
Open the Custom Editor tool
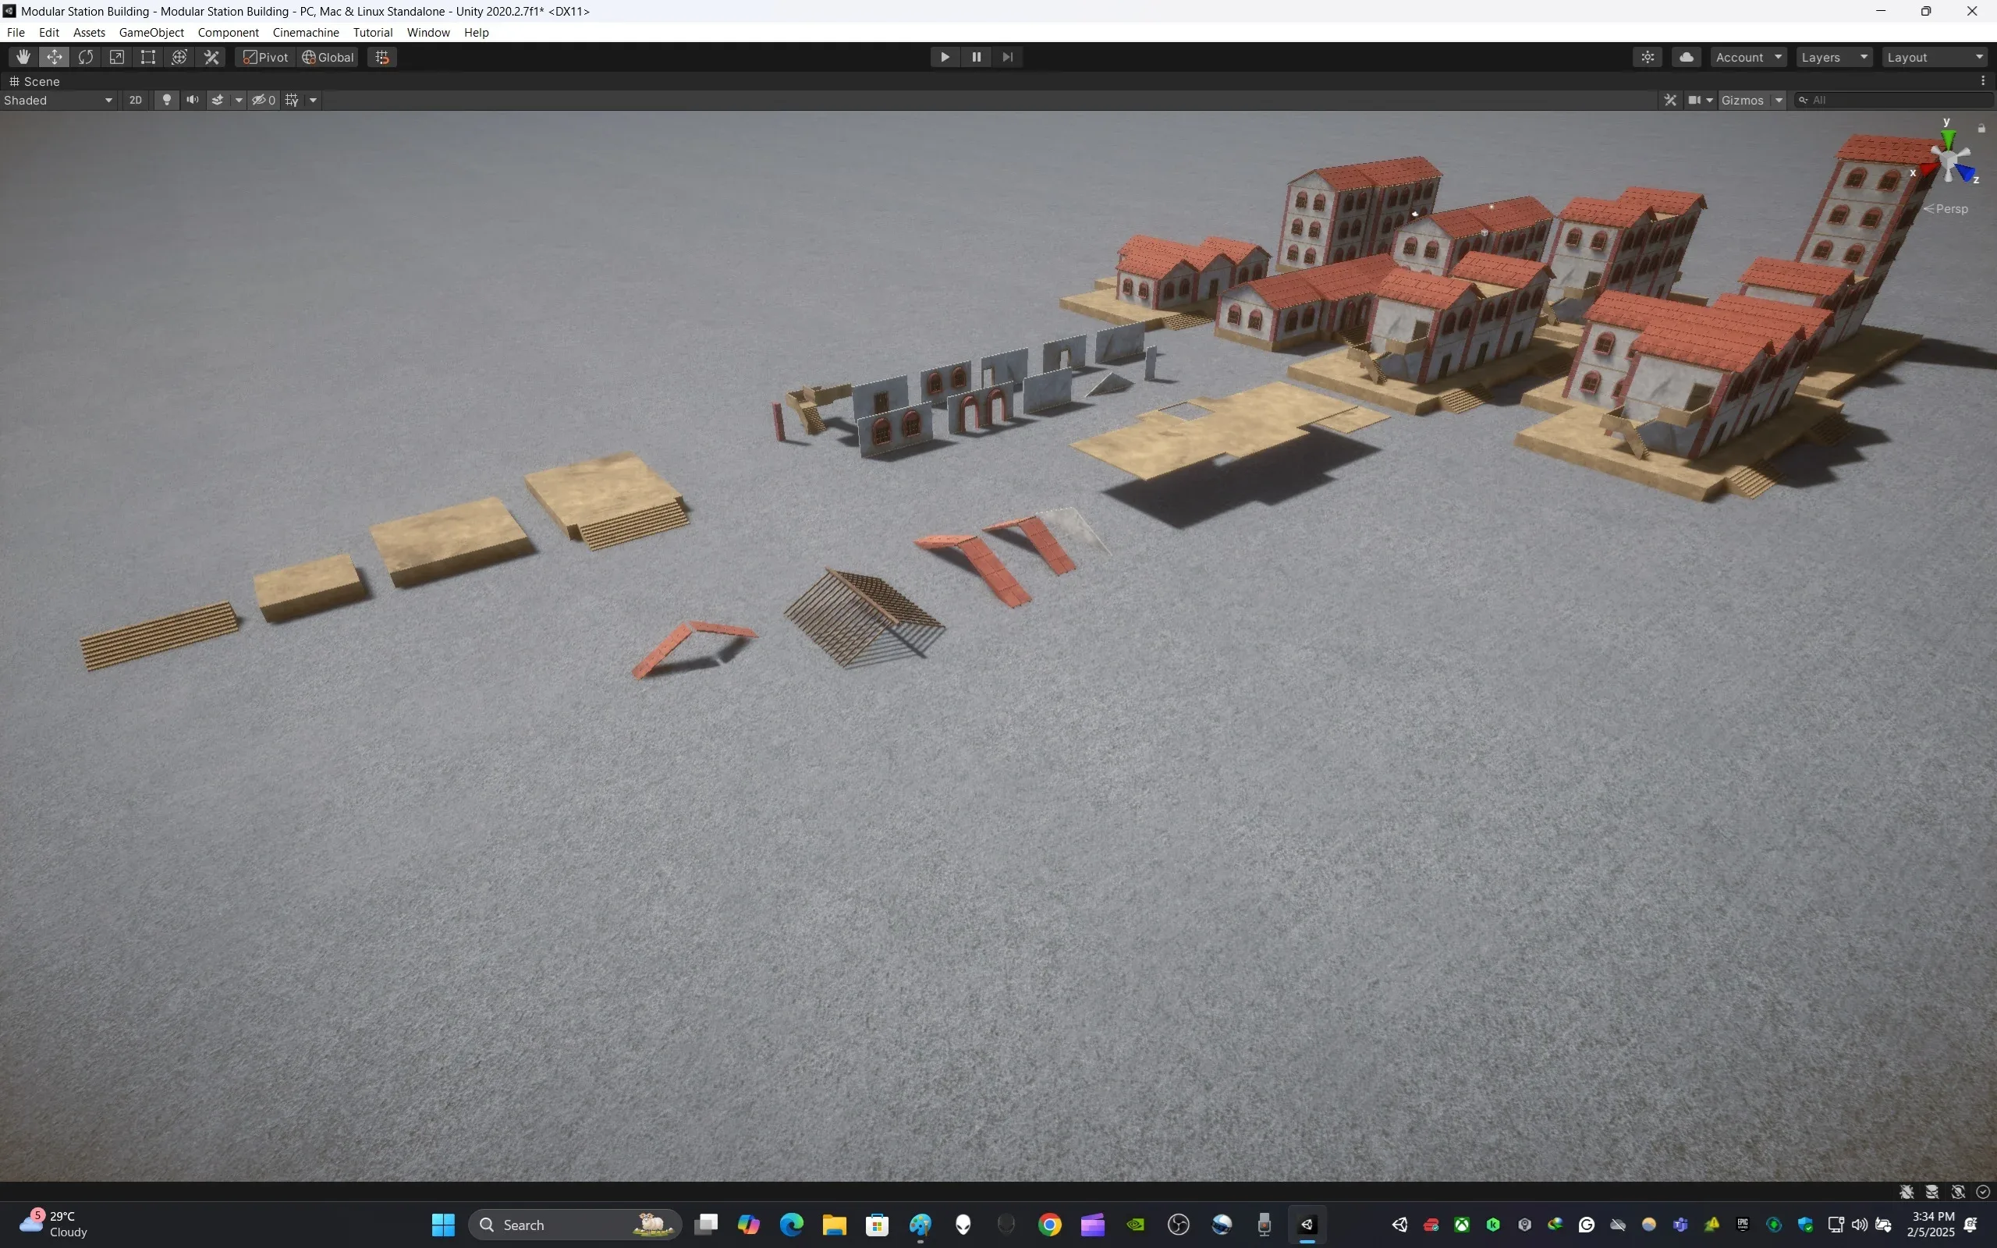211,56
